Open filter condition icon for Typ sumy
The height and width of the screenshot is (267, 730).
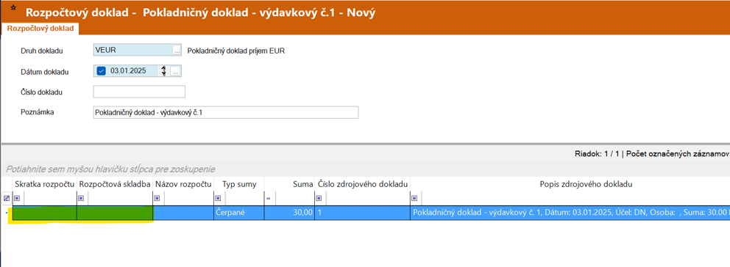[217, 198]
